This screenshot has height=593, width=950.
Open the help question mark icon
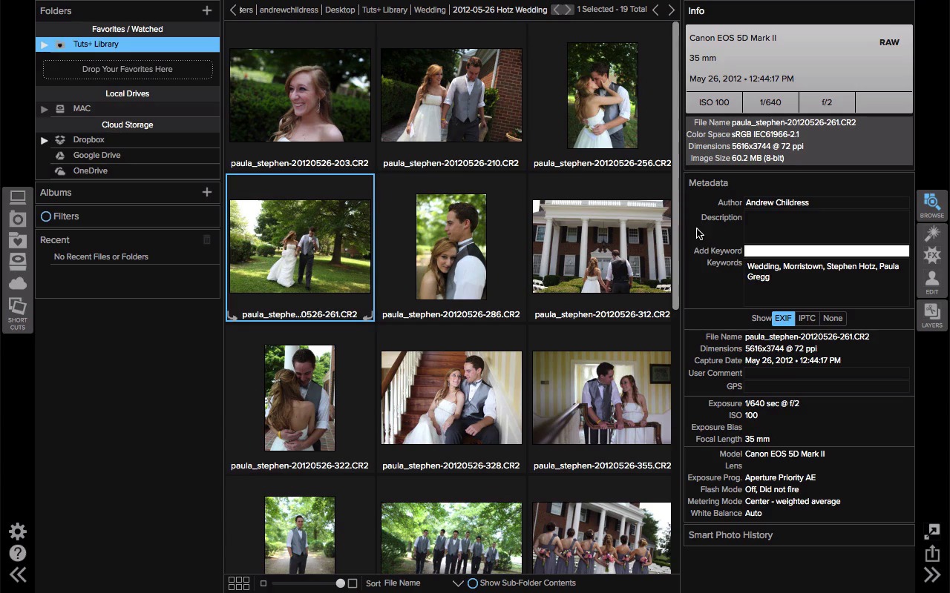(x=18, y=553)
